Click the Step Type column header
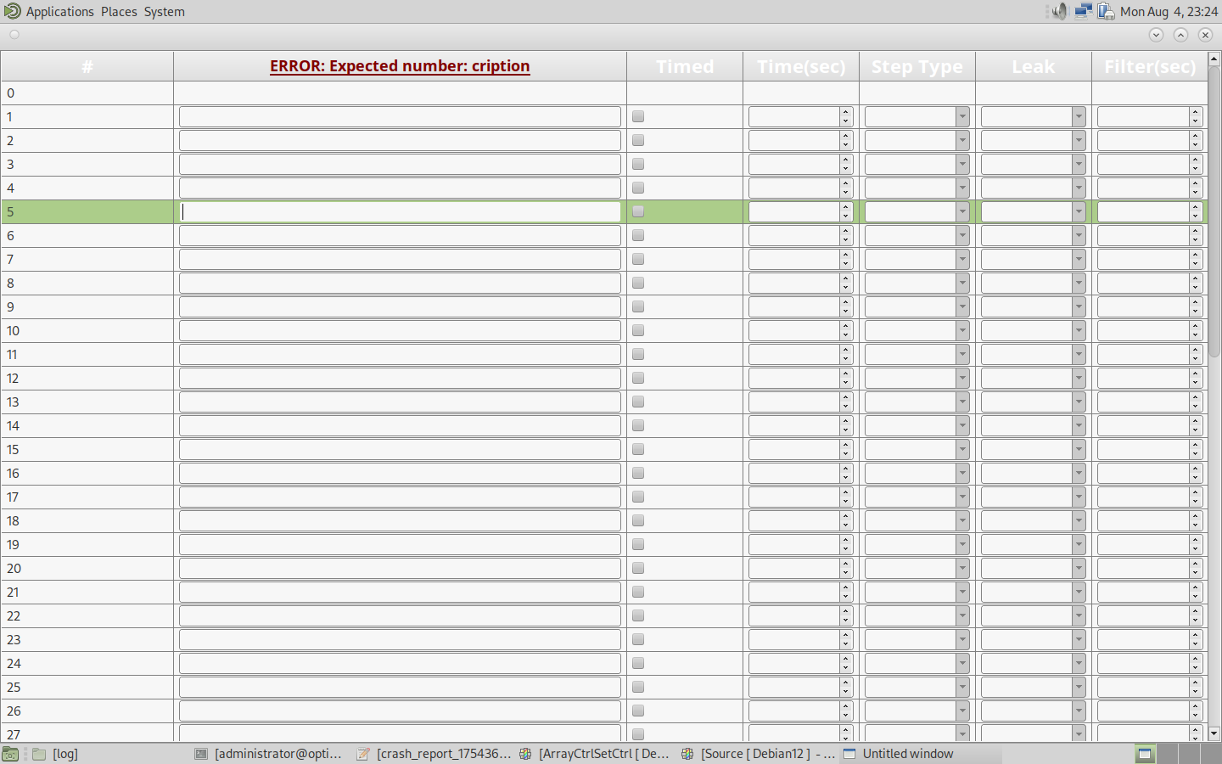1222x764 pixels. click(916, 66)
